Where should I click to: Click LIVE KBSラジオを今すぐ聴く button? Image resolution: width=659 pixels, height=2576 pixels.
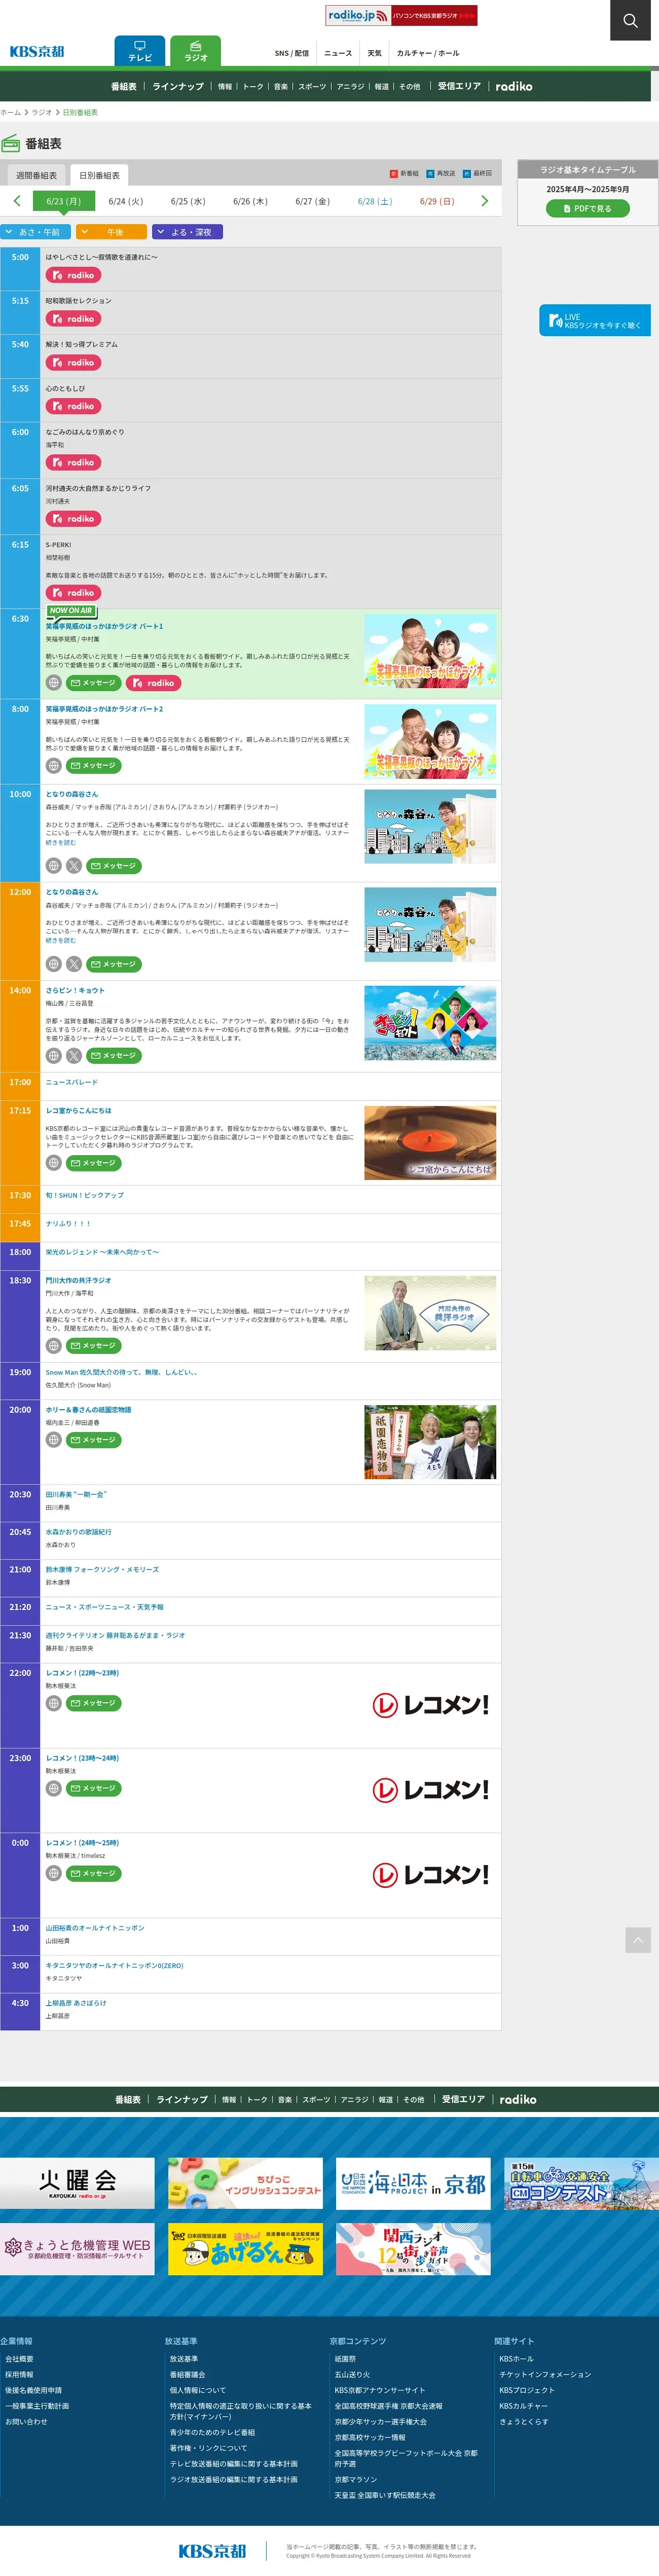595,320
